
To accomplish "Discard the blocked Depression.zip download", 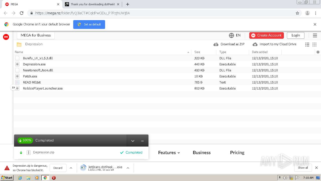I will (58, 168).
